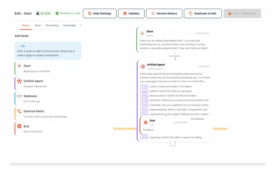The image size is (276, 172).
Task: Click the 'Add Node' heading
Action: click(22, 36)
